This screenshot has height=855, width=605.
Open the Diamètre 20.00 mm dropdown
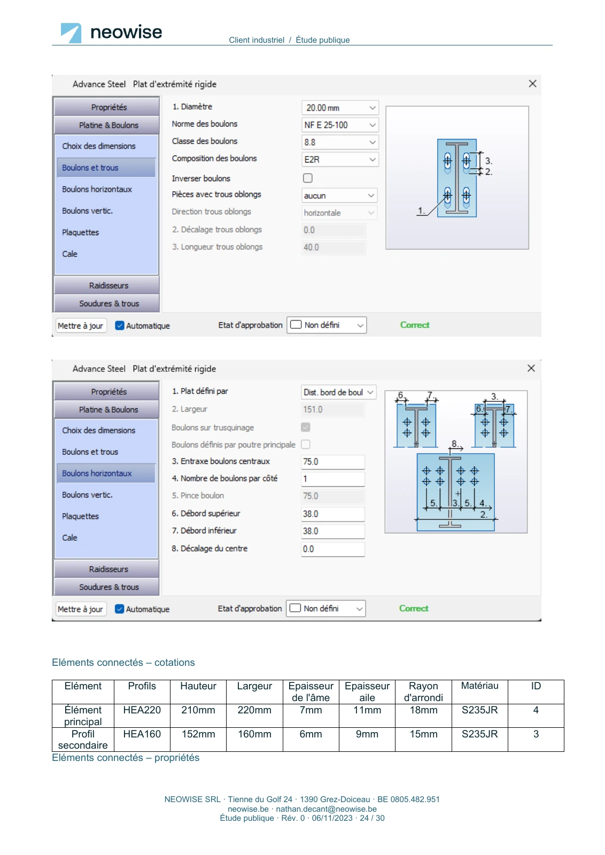pyautogui.click(x=340, y=107)
